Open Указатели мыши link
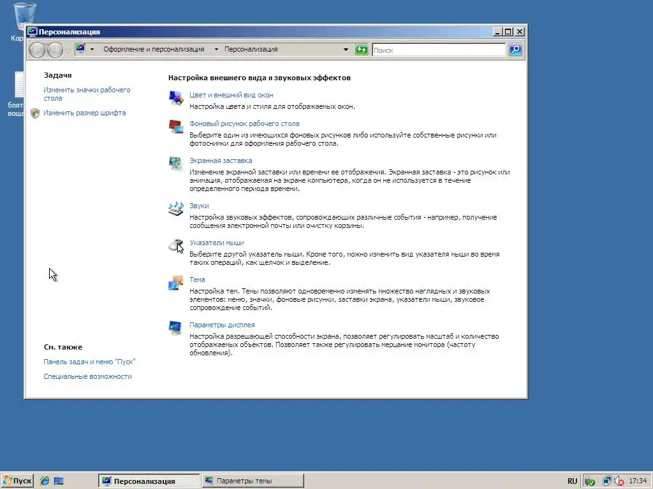Screen dimensions: 653x489 tap(217, 243)
